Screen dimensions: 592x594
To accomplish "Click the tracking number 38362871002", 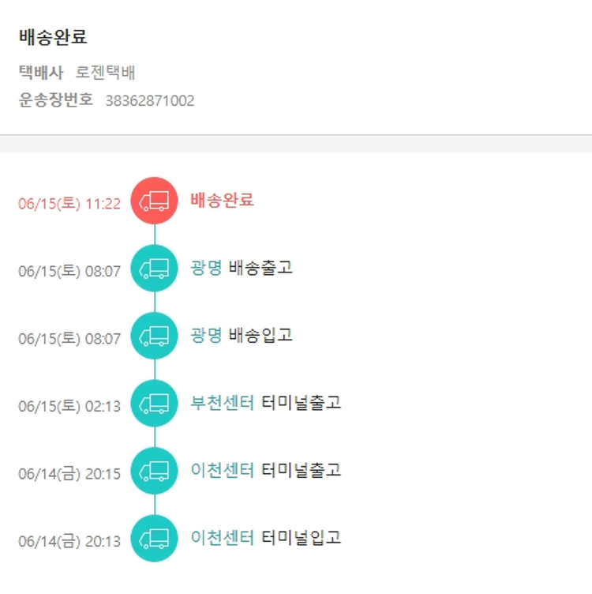I will pyautogui.click(x=150, y=101).
